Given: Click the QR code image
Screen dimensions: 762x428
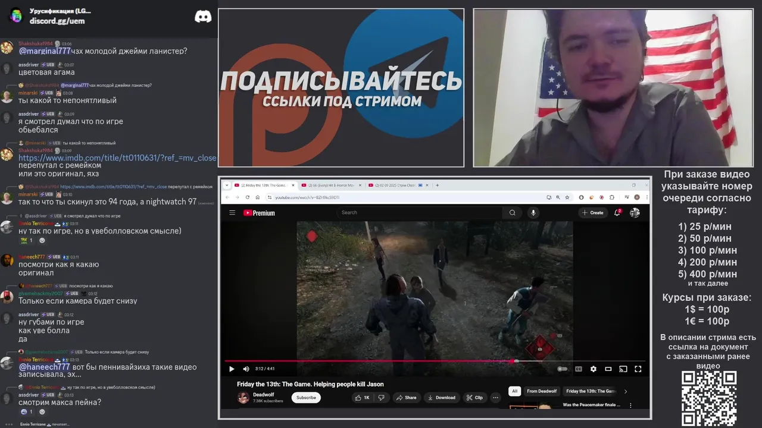Looking at the screenshot, I should tap(709, 399).
